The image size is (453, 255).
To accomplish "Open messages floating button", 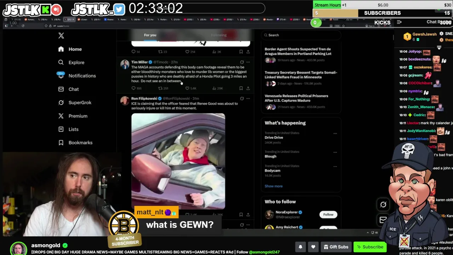I will point(383,220).
